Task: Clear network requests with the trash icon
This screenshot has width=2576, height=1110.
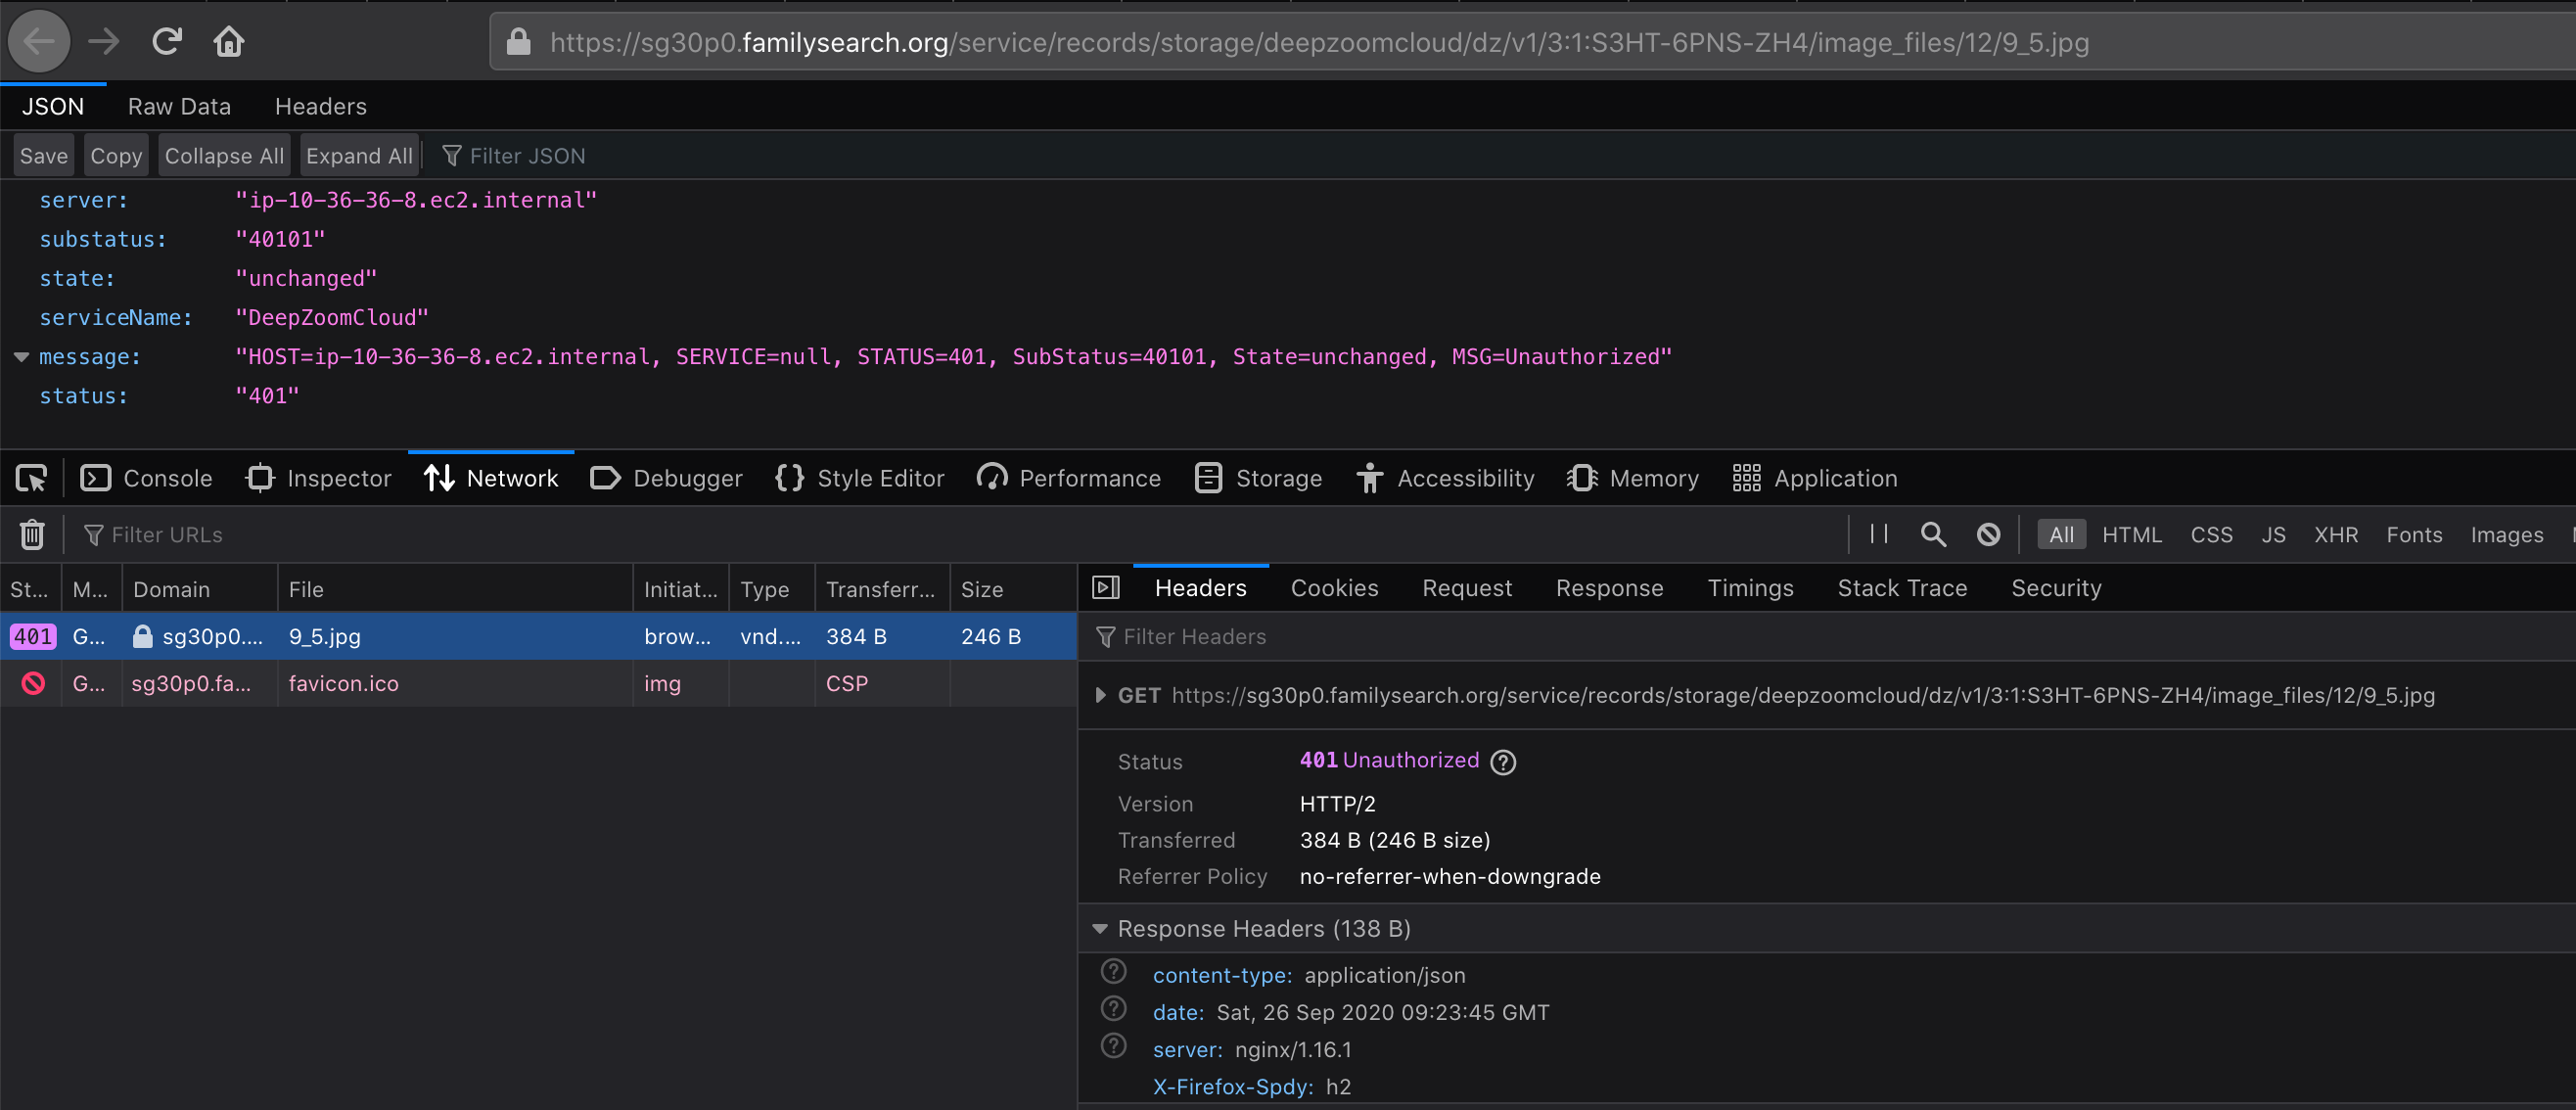Action: tap(31, 534)
